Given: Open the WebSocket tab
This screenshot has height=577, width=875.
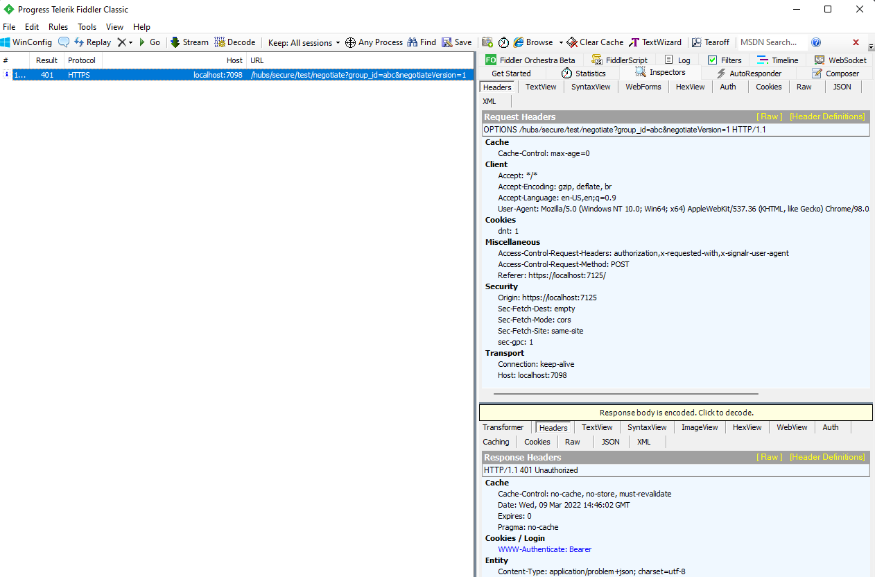Looking at the screenshot, I should 840,60.
